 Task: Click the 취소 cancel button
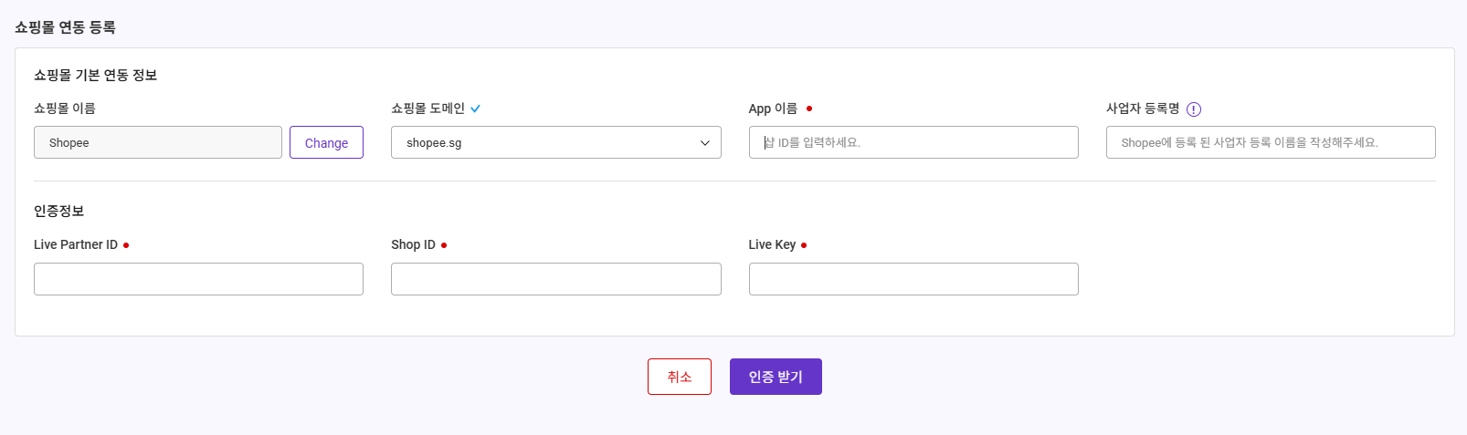(x=680, y=377)
